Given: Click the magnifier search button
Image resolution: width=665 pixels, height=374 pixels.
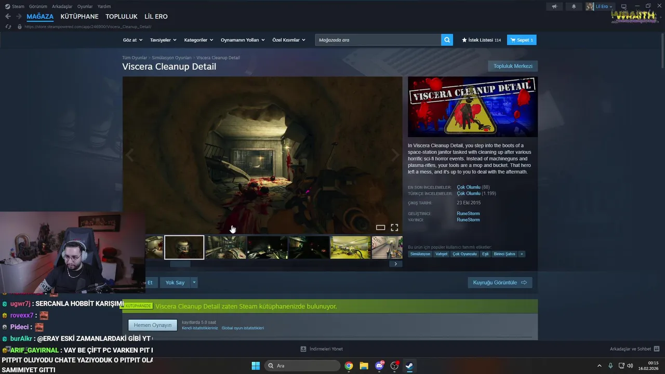Looking at the screenshot, I should click(x=447, y=40).
